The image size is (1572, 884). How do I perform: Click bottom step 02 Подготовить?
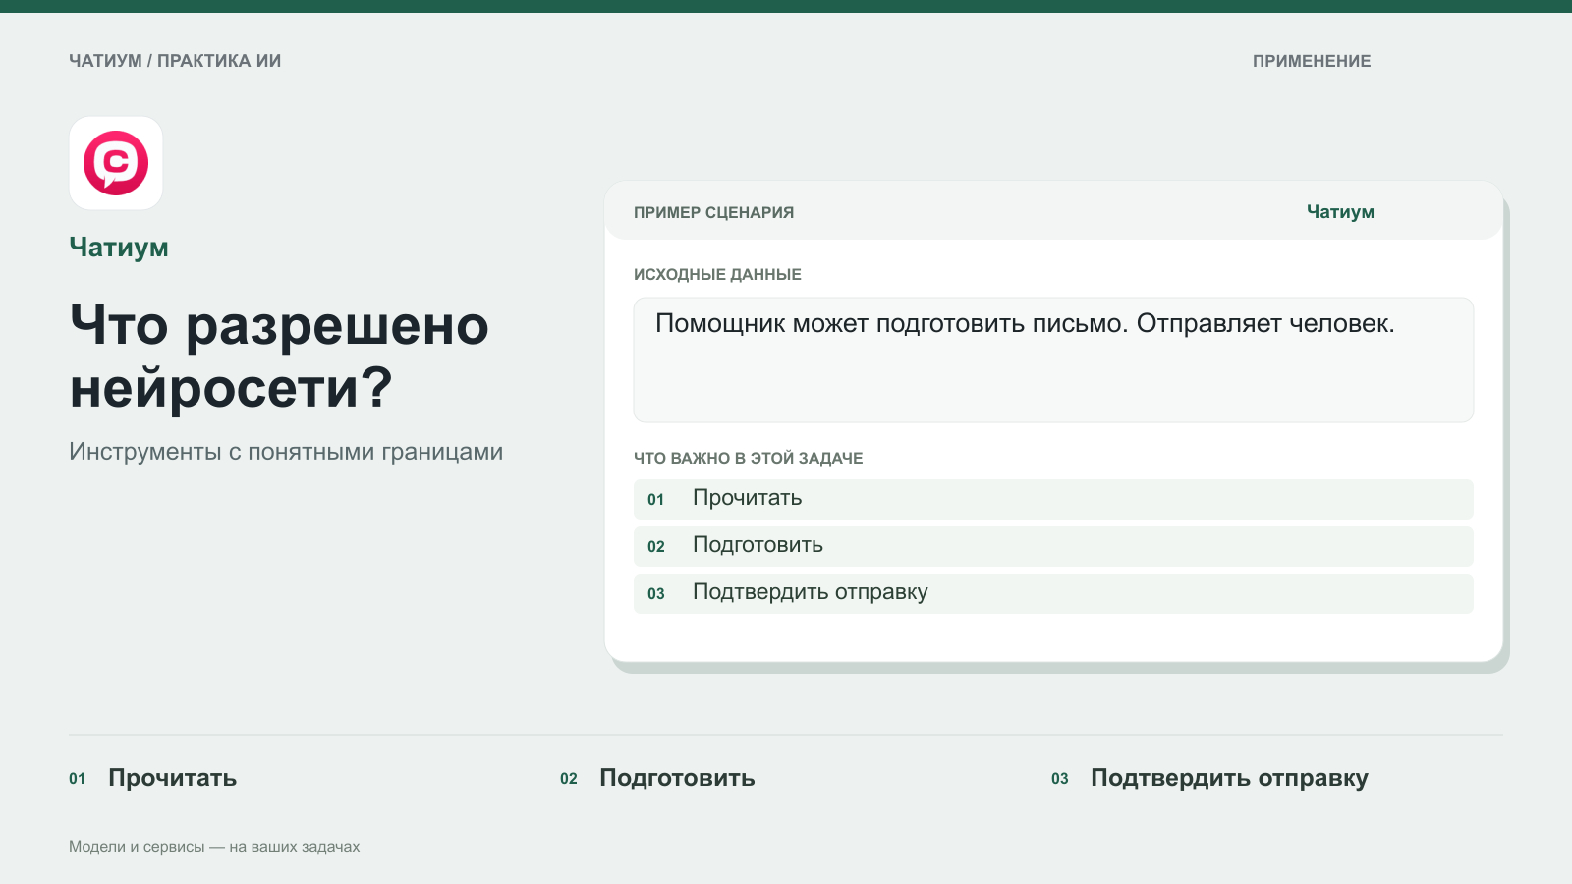tap(657, 778)
